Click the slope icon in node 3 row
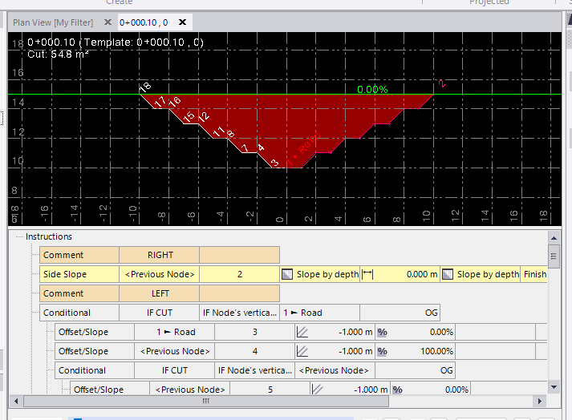Screen dimensions: 572x420 coord(303,332)
